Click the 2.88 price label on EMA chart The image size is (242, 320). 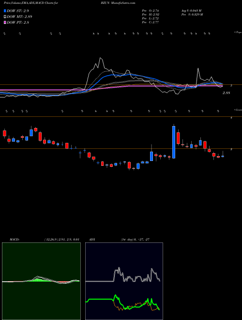226,93
